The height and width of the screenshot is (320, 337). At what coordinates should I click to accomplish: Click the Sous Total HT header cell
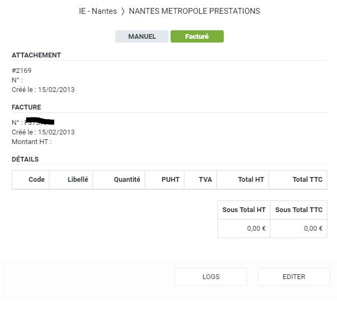click(x=244, y=210)
